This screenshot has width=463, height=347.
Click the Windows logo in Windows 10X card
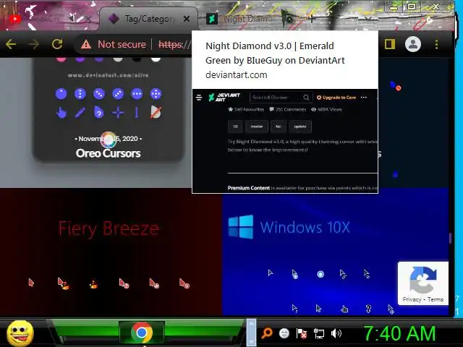click(x=241, y=226)
